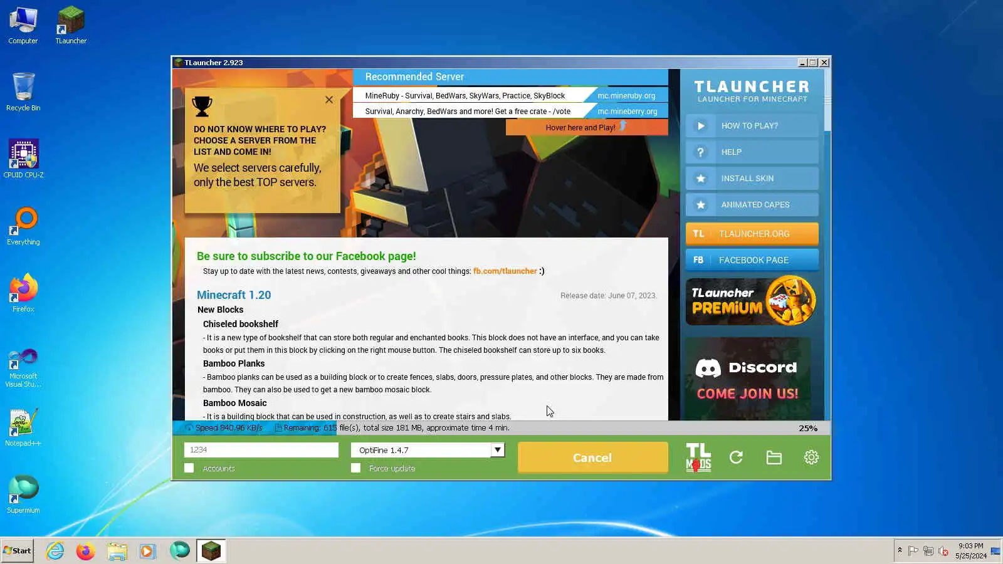Click the taskbar clock showing 9:03 PM
Screen dimensions: 1003x564
click(x=970, y=551)
